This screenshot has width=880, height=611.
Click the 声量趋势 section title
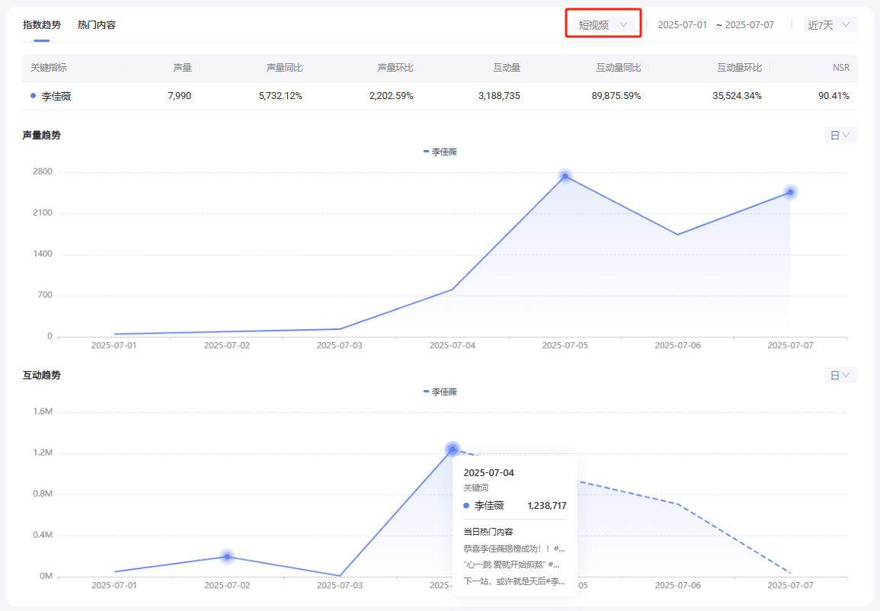coord(42,135)
